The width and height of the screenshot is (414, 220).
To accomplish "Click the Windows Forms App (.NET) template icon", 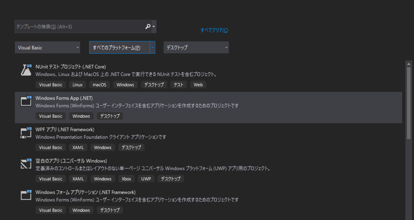I will (x=26, y=101).
